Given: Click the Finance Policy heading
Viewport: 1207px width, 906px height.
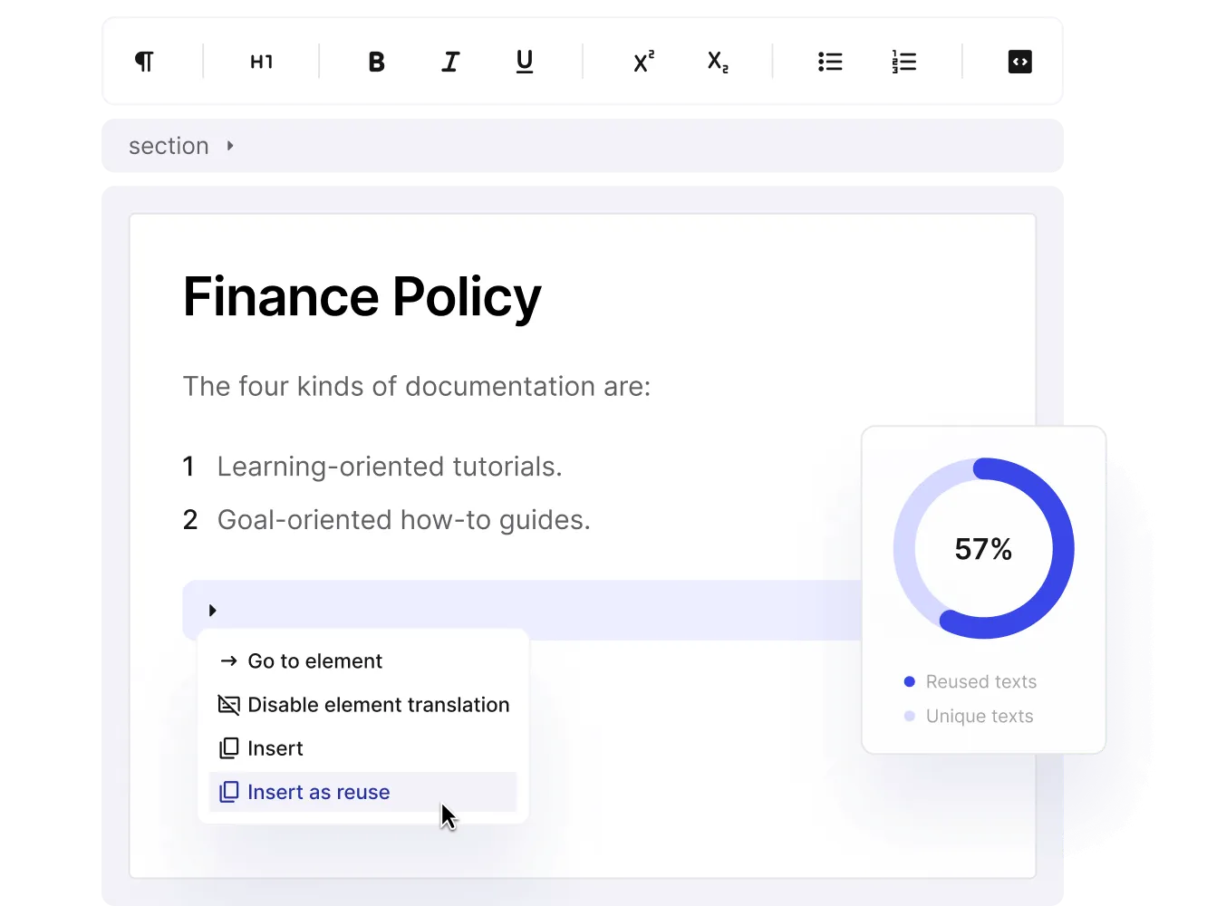Looking at the screenshot, I should pos(362,297).
